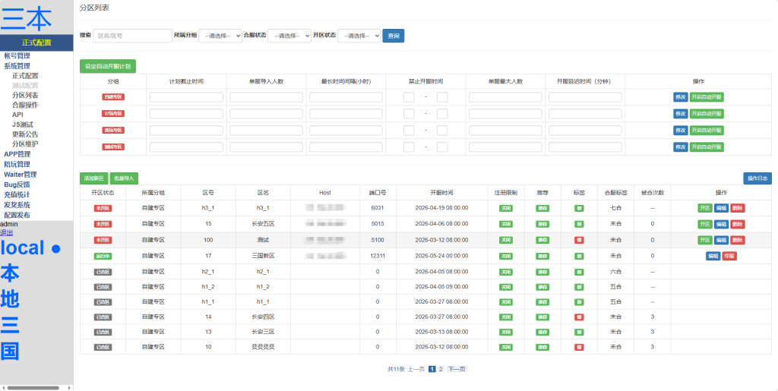
Task: Open 帐号管理 in sidebar
Action: pos(17,55)
